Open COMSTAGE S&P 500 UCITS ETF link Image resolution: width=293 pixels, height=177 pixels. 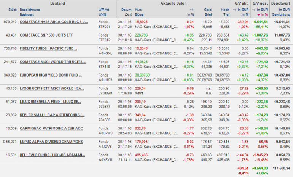(46, 35)
